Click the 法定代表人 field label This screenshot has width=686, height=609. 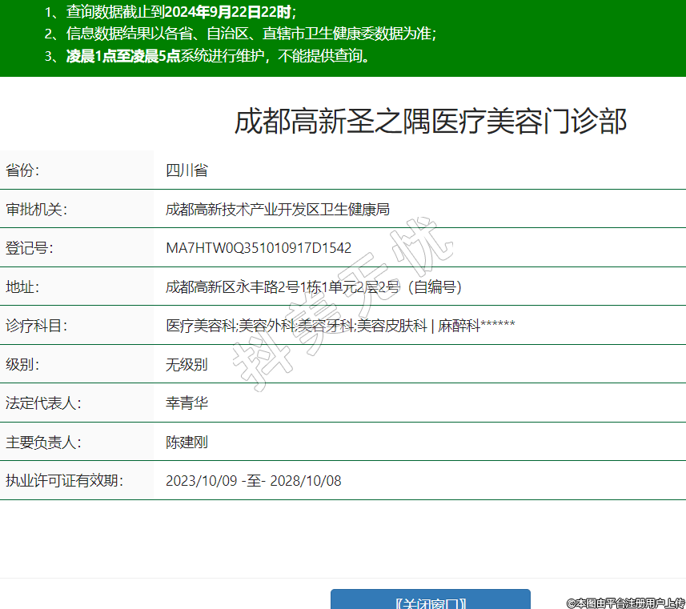coord(43,403)
